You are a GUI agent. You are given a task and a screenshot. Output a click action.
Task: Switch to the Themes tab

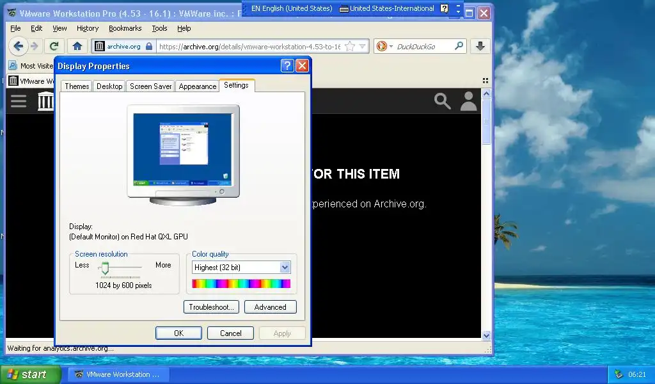pyautogui.click(x=77, y=86)
